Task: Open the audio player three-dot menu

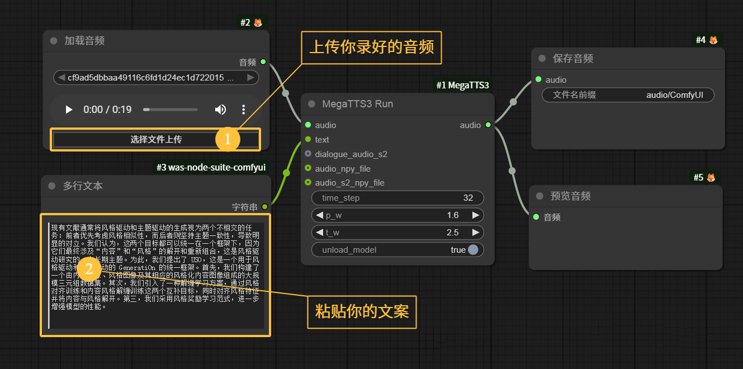Action: (243, 110)
